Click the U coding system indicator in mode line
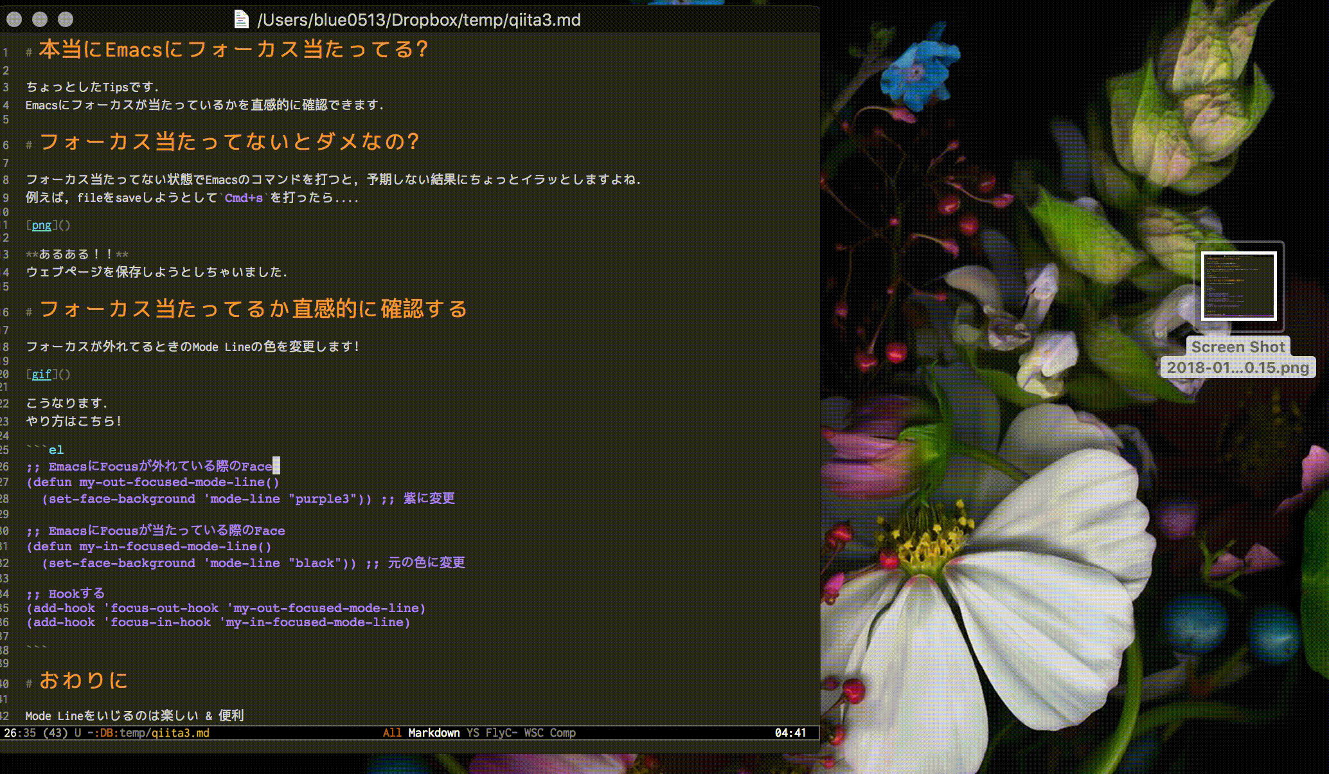Screen dimensions: 1329x774 [x=78, y=733]
